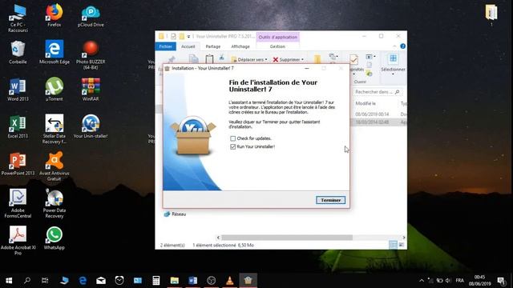The image size is (513, 288).
Task: Enable the Check for updates checkbox
Action: tap(232, 138)
